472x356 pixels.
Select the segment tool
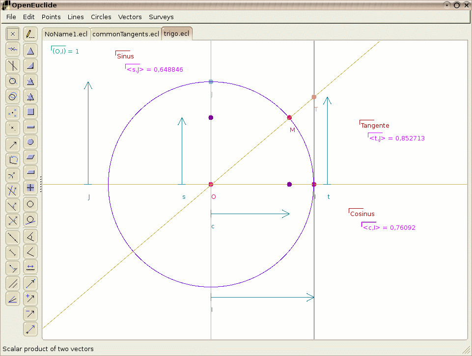point(13,252)
